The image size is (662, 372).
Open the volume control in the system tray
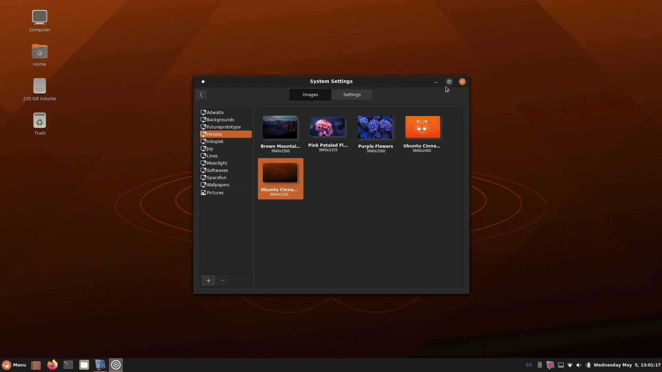[579, 365]
